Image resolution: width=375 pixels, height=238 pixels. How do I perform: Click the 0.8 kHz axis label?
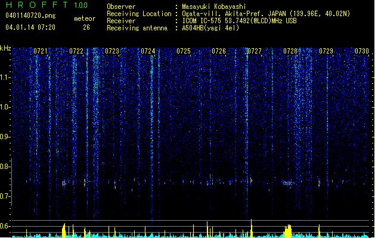(x=5, y=167)
